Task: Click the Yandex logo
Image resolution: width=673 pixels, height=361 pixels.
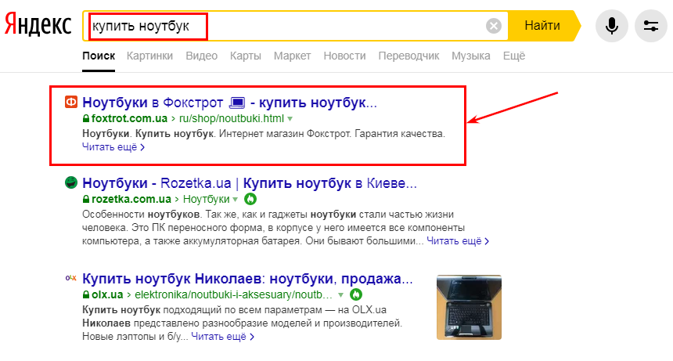Action: pyautogui.click(x=38, y=25)
